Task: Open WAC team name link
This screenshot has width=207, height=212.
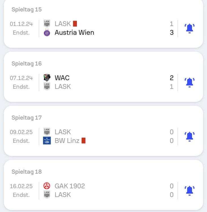Action: [x=62, y=78]
